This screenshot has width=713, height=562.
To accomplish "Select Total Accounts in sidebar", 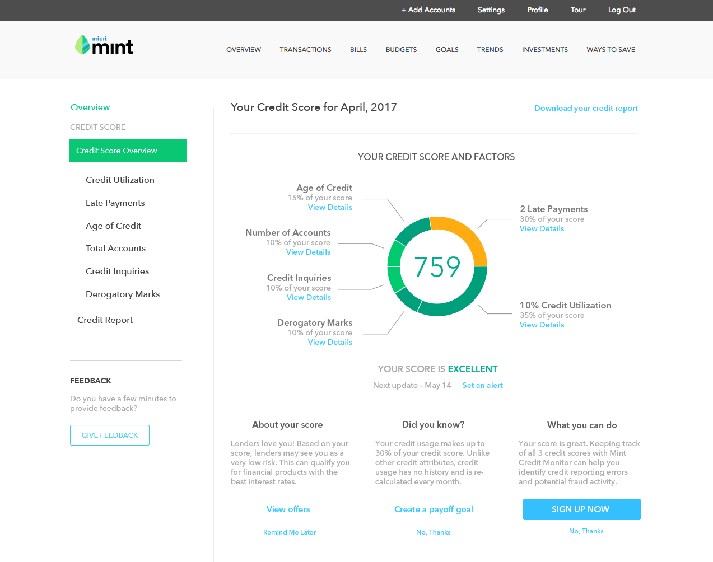I will coord(115,249).
